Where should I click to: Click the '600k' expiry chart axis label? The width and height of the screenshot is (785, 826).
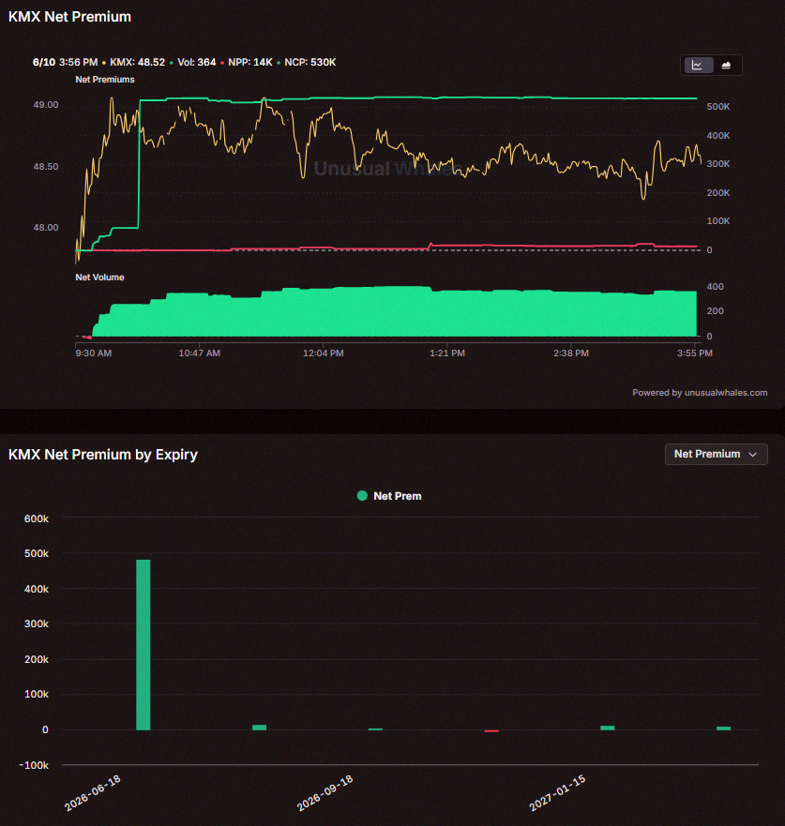coord(37,518)
